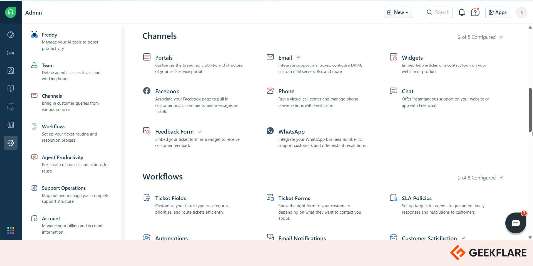Viewport: 533px width, 266px height.
Task: Click the Chat icon
Action: click(x=394, y=91)
